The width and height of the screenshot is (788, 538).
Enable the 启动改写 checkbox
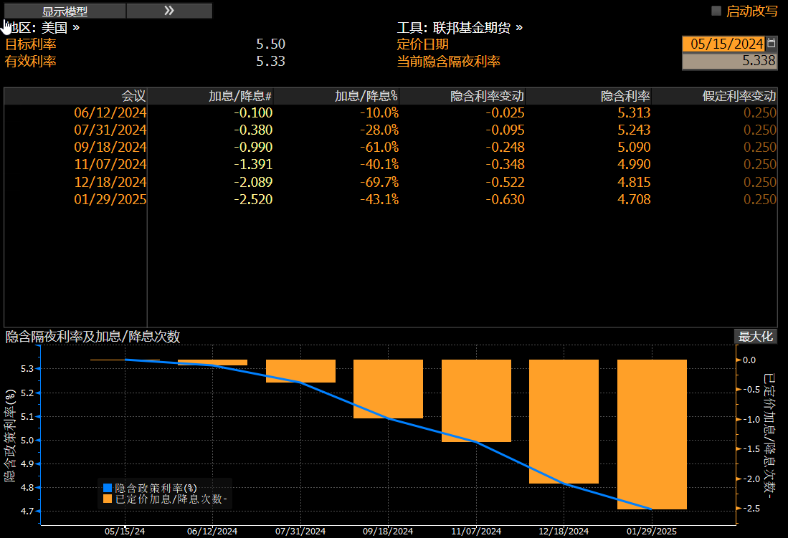[716, 11]
